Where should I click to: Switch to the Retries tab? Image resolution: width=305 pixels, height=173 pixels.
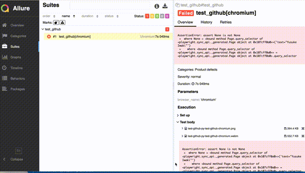[x=225, y=22]
